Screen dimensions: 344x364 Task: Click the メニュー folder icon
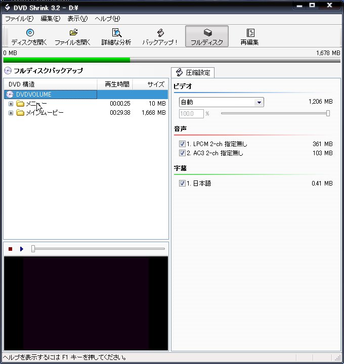[20, 104]
